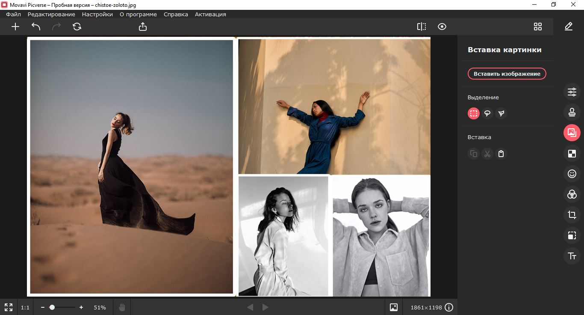Open the background removal checkerboard tool

point(572,153)
